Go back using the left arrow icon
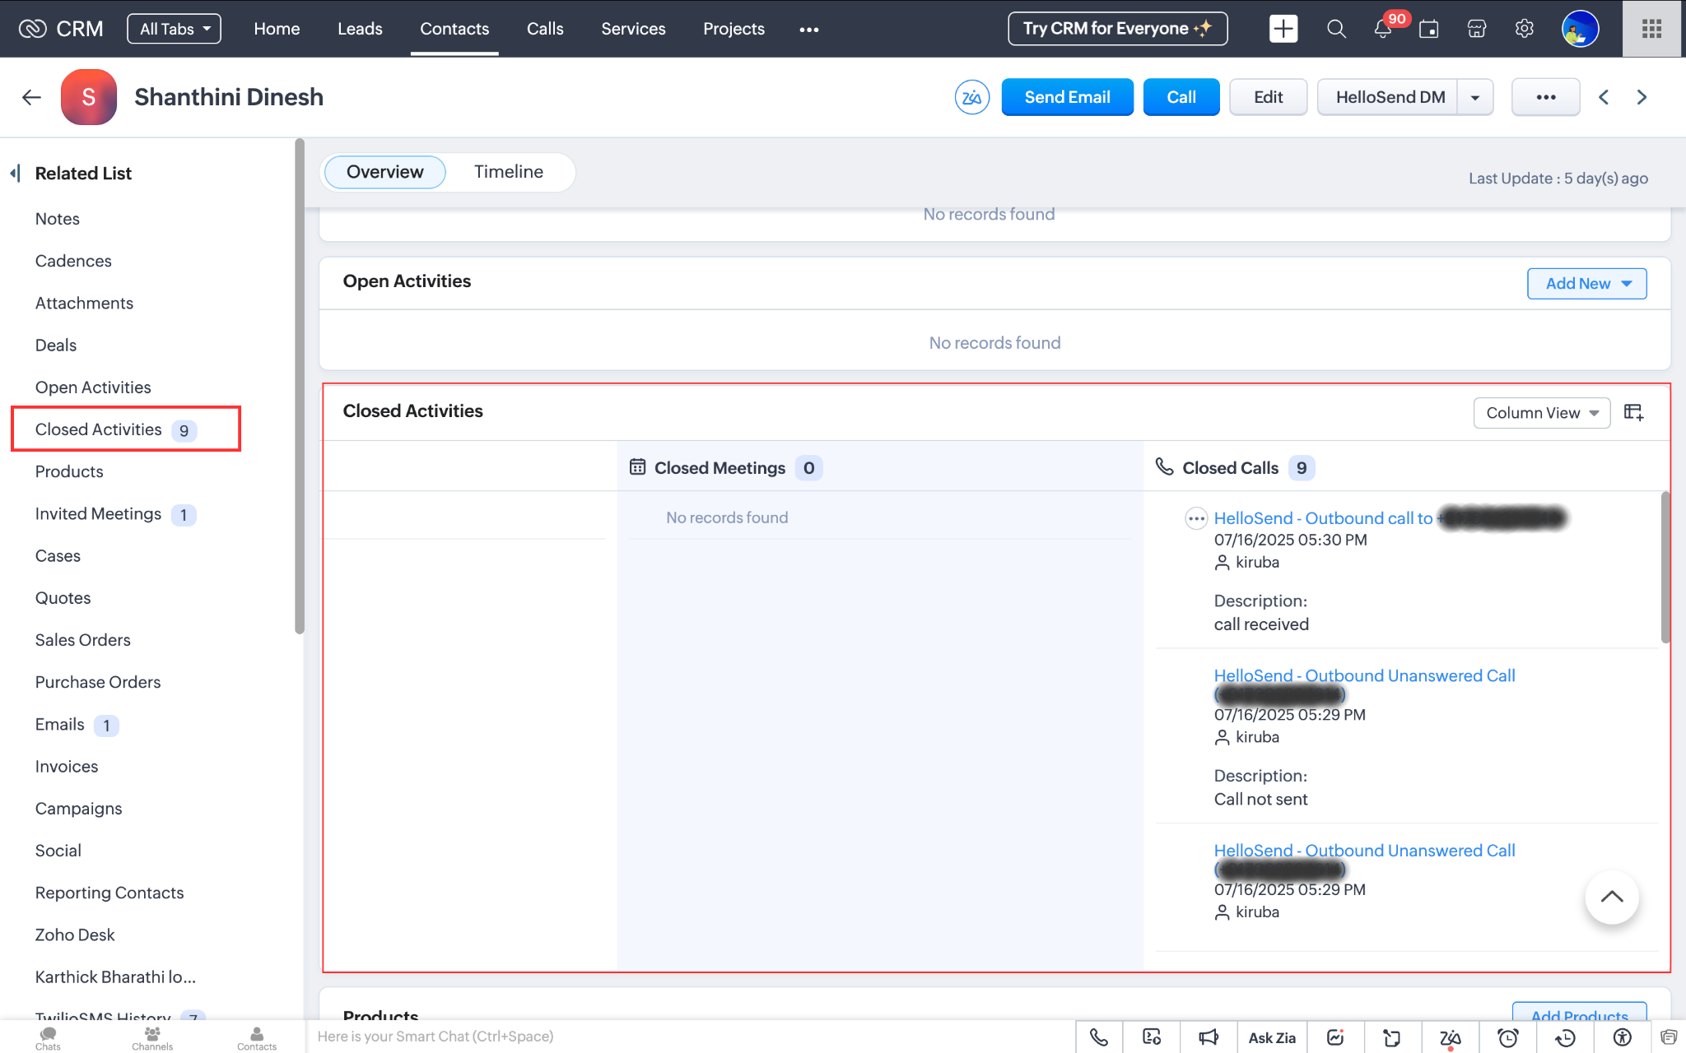The height and width of the screenshot is (1053, 1686). [31, 97]
